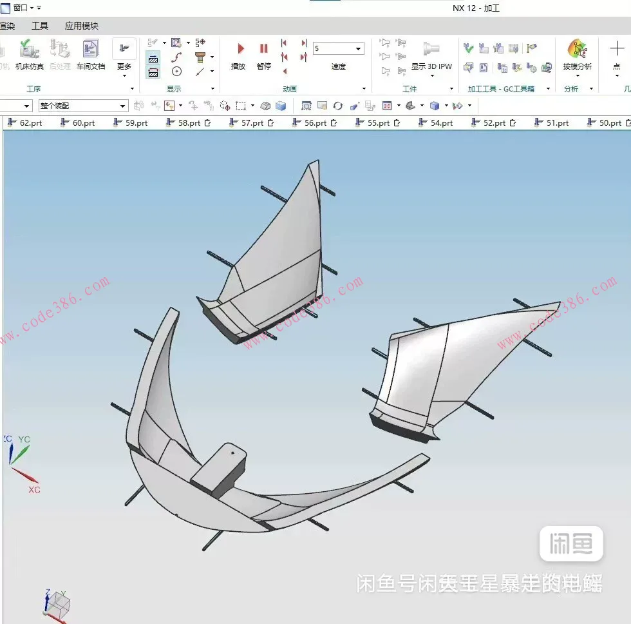Viewport: 631px width, 624px height.
Task: Click the red four-arrow view orientation icon
Action: click(x=387, y=106)
